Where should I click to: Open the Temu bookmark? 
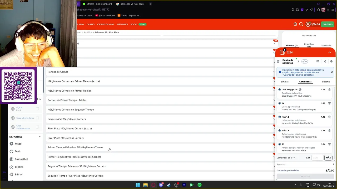point(129,15)
